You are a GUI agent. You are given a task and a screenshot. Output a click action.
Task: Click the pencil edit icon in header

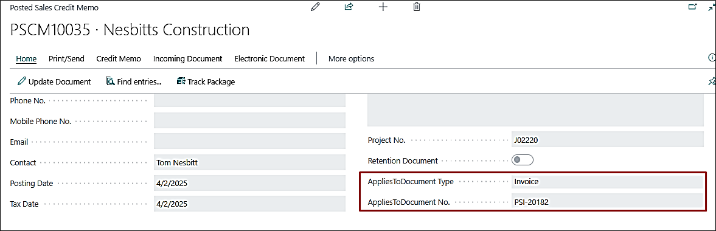click(x=315, y=7)
